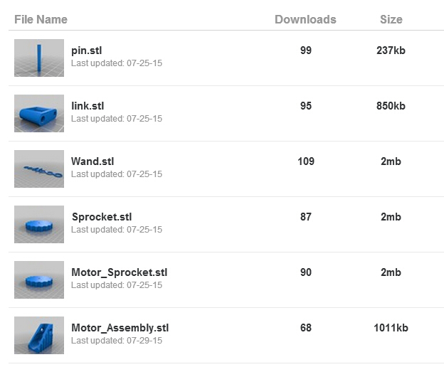
Task: Click the 850kb size of link.stl
Action: (x=391, y=106)
